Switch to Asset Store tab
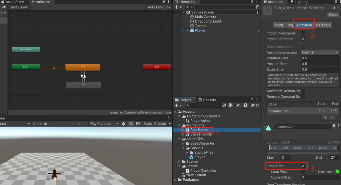The image size is (341, 185). coord(12,2)
